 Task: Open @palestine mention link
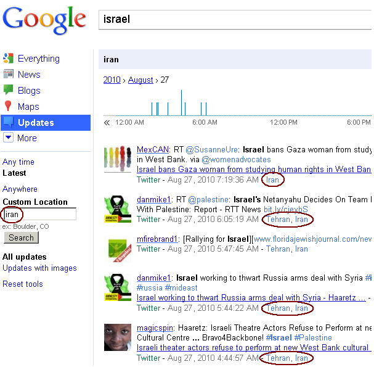click(208, 199)
